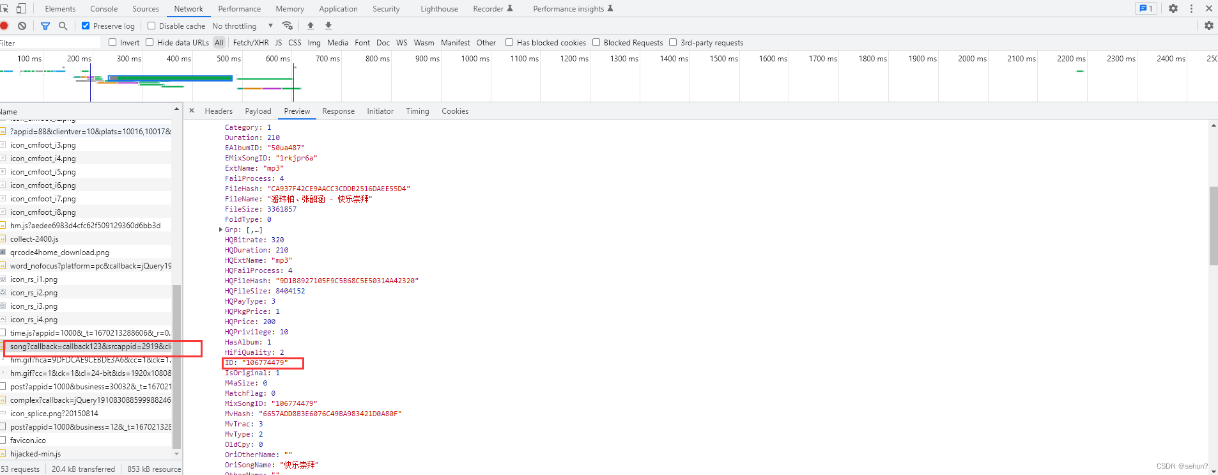Switch to the Elements tab

pos(60,8)
